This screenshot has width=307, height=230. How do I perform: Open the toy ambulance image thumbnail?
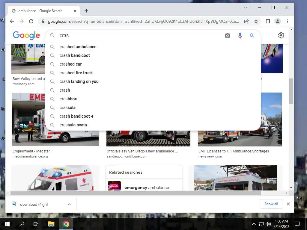pos(55,178)
